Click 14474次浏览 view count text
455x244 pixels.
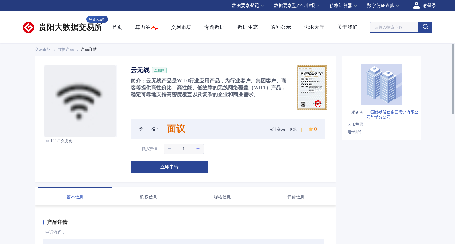click(61, 141)
